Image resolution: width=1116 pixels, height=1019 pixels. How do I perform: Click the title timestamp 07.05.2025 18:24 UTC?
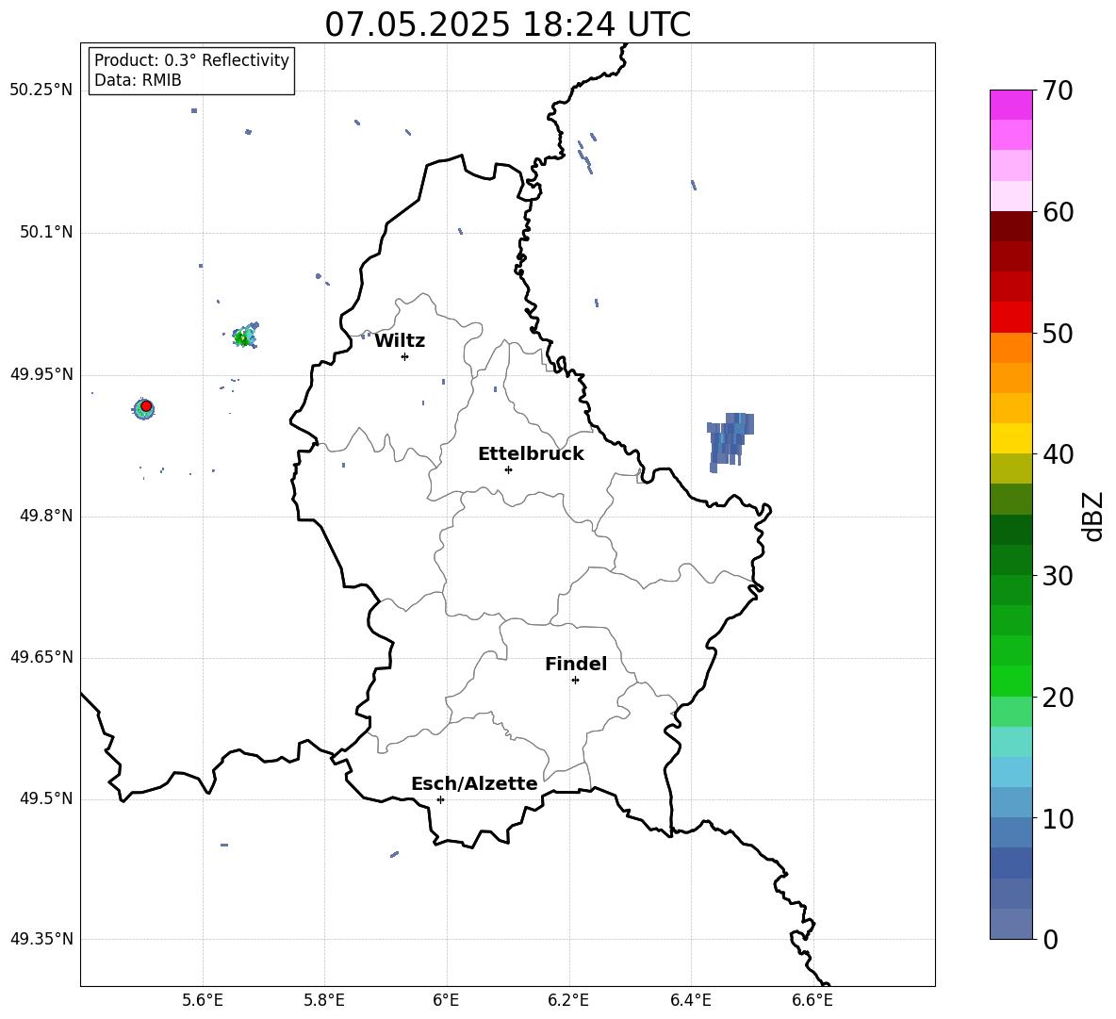507,25
